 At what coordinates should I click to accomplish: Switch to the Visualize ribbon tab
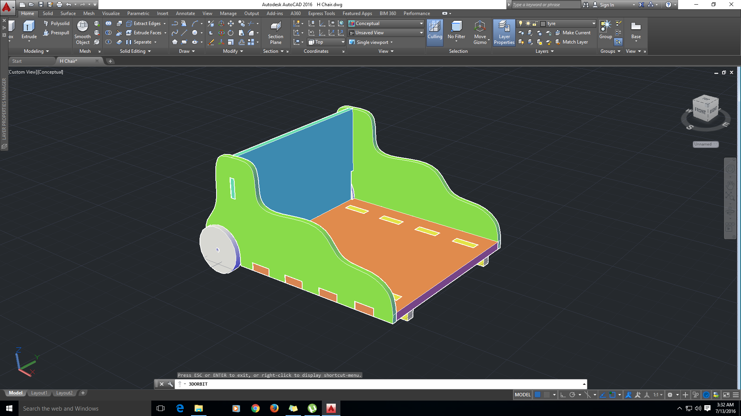pos(111,13)
